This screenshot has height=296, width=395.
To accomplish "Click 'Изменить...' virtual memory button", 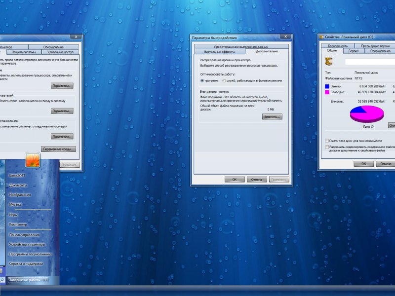I will pyautogui.click(x=272, y=116).
